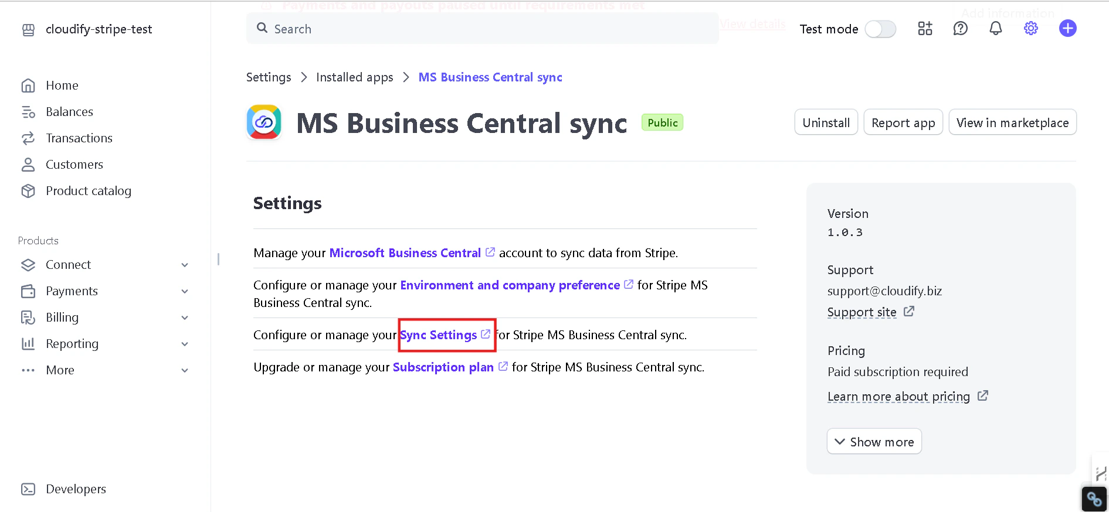Open the settings gear icon

point(1031,28)
